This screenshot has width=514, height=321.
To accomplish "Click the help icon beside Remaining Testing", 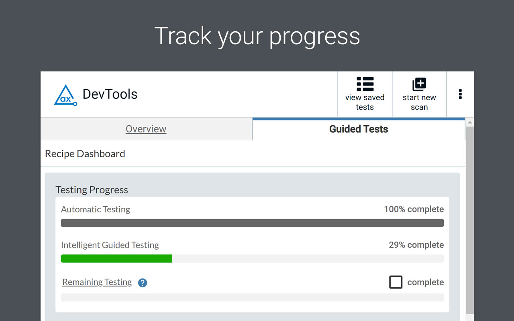I will pos(143,283).
